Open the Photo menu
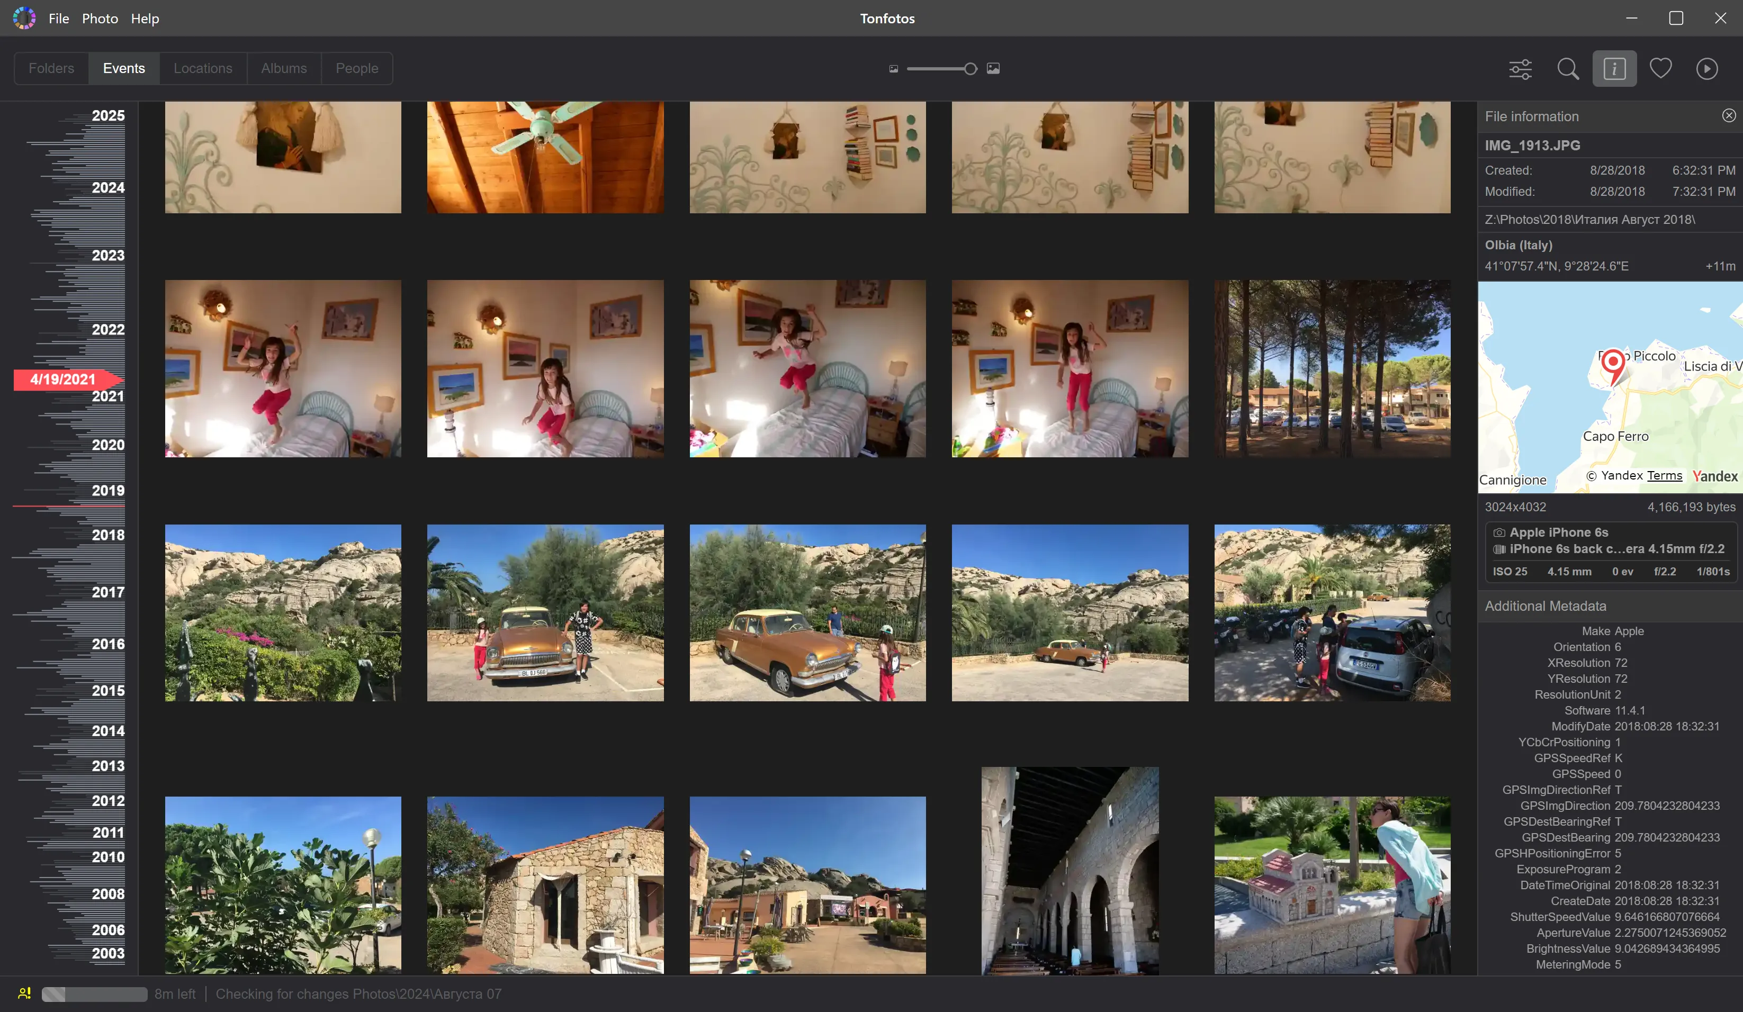1743x1012 pixels. [x=100, y=19]
